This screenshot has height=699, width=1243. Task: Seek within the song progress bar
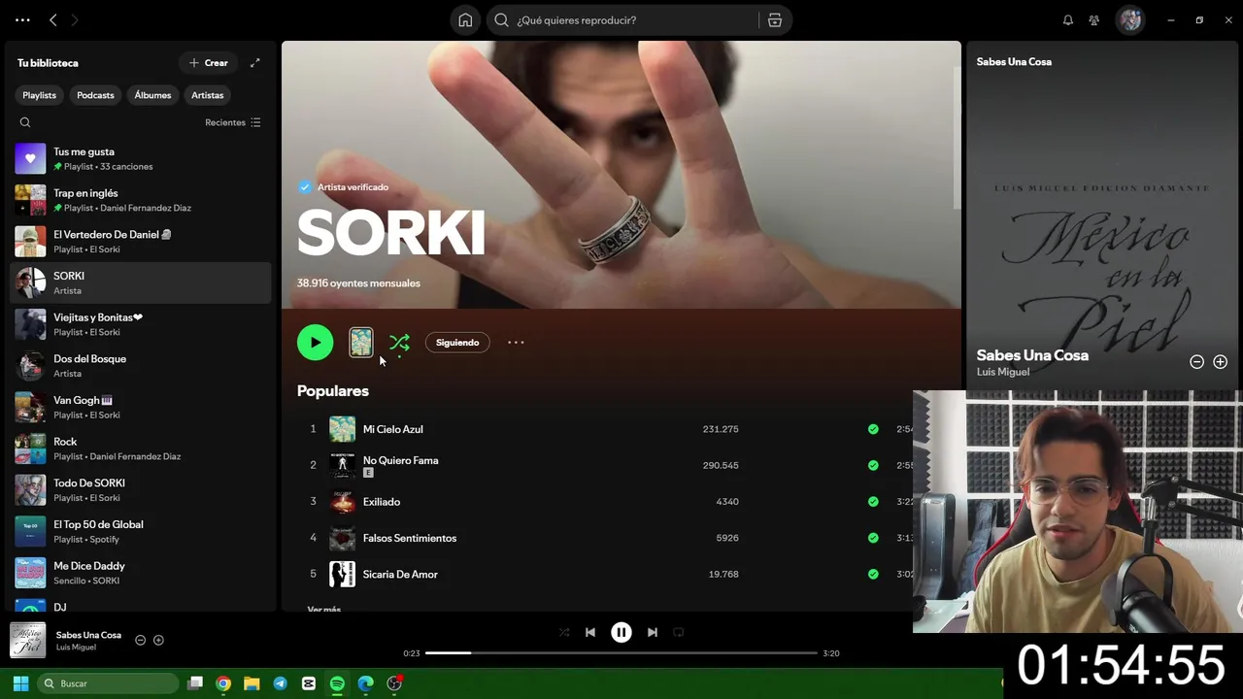[621, 653]
